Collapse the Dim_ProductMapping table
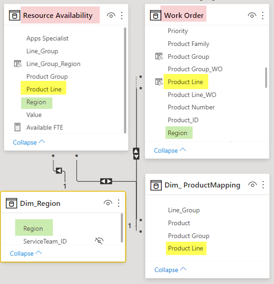Image resolution: width=274 pixels, height=284 pixels. [x=171, y=269]
